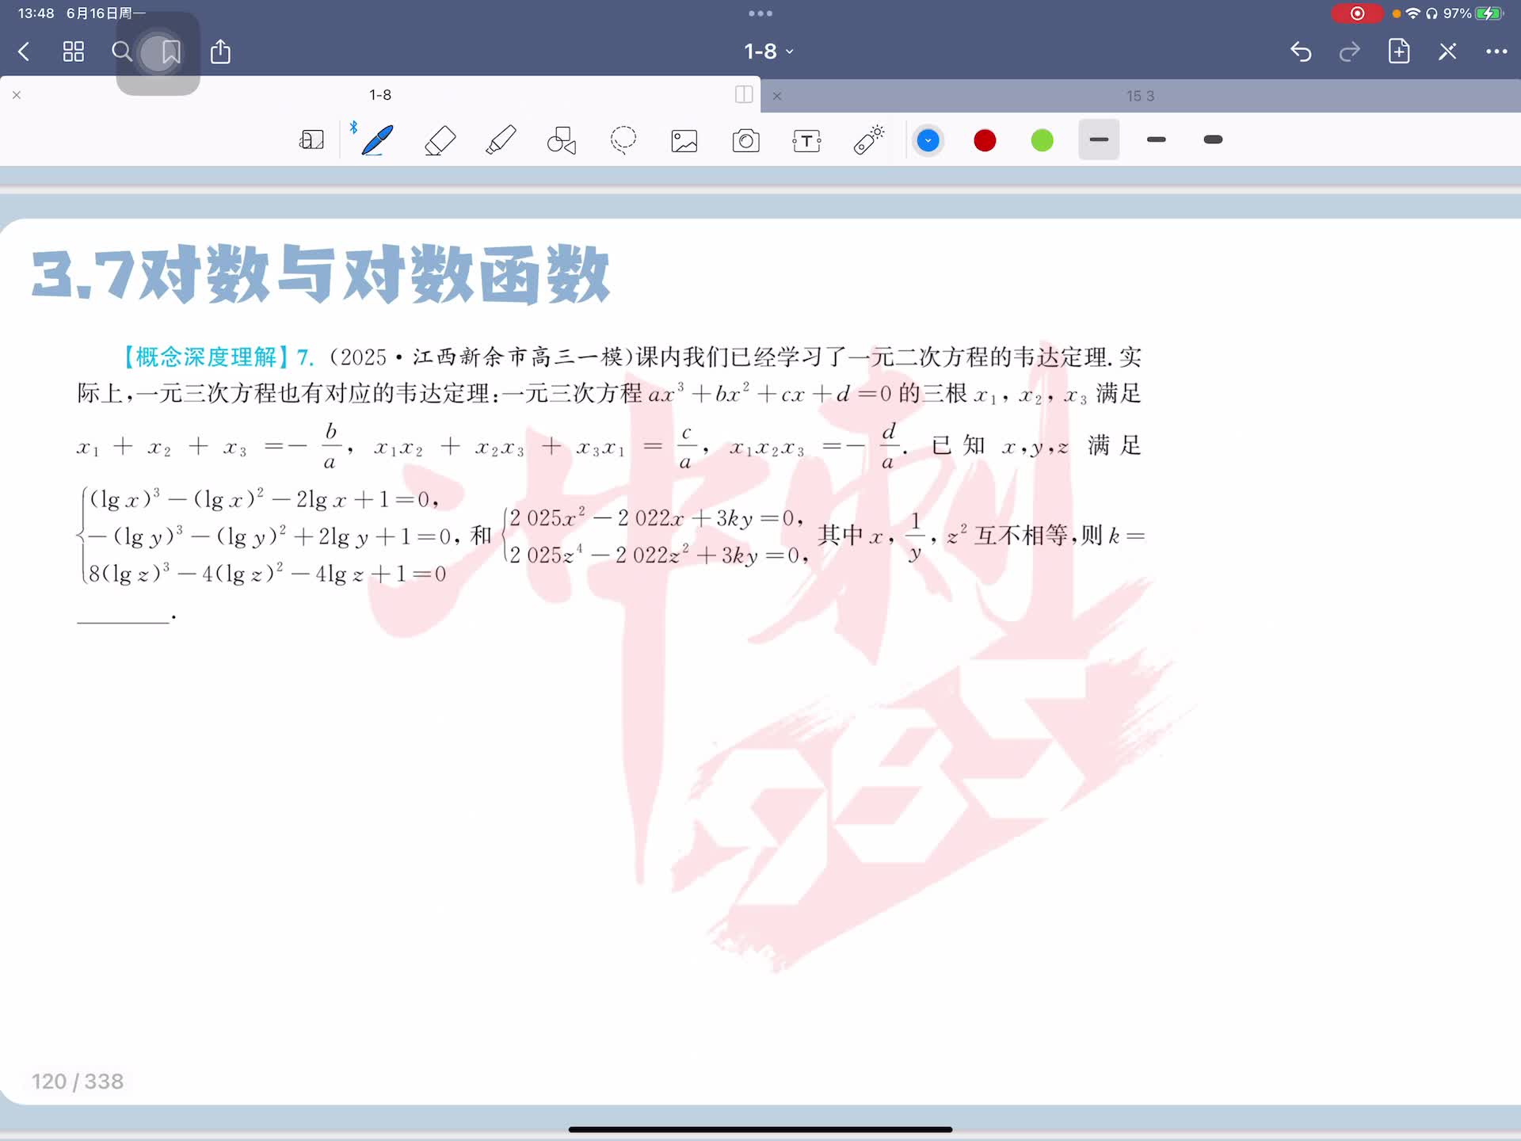
Task: Expand the 1-8 document title dropdown
Action: 768,52
